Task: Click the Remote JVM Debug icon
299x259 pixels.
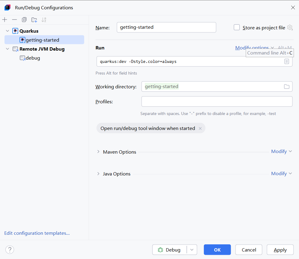Action: click(15, 49)
